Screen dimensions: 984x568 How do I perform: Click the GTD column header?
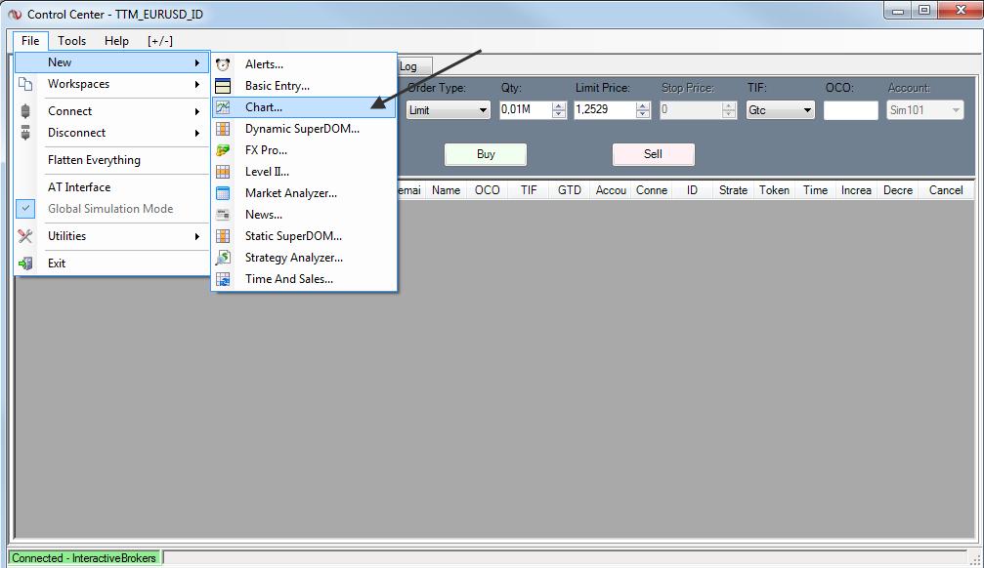(570, 190)
